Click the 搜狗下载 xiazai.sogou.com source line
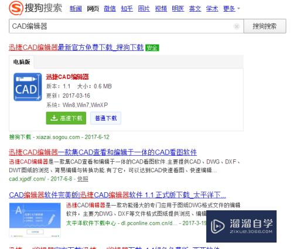This screenshot has height=249, width=293. pos(59,137)
